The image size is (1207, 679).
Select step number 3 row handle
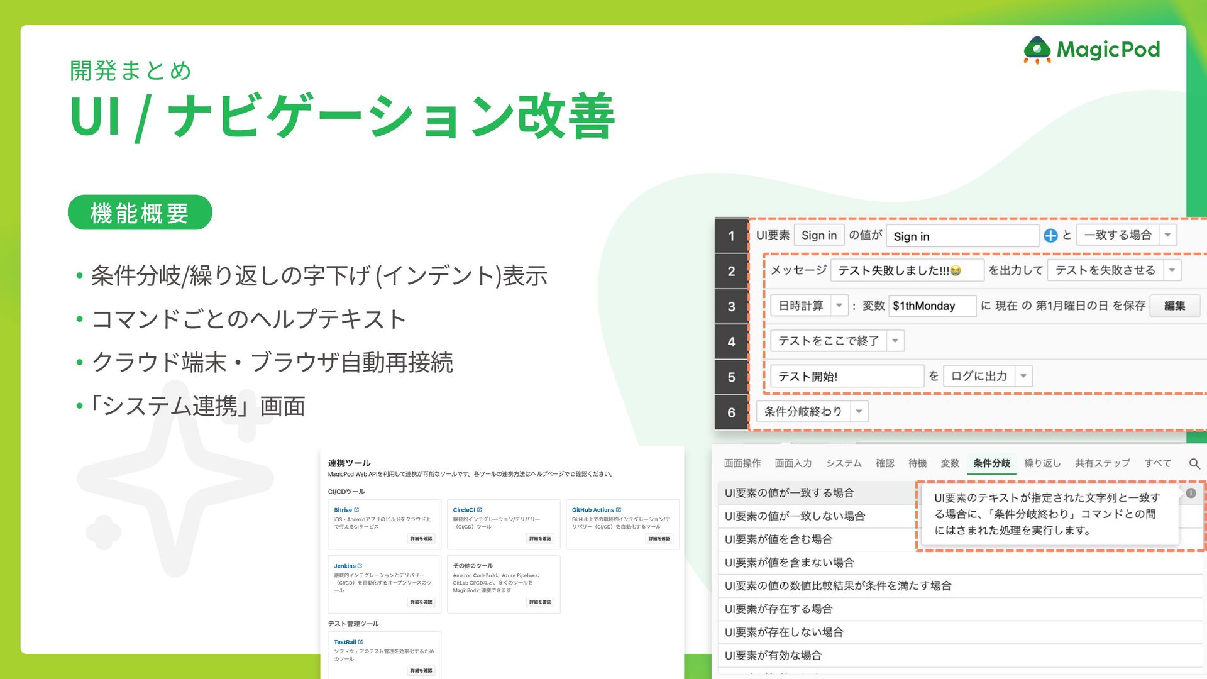(x=731, y=306)
